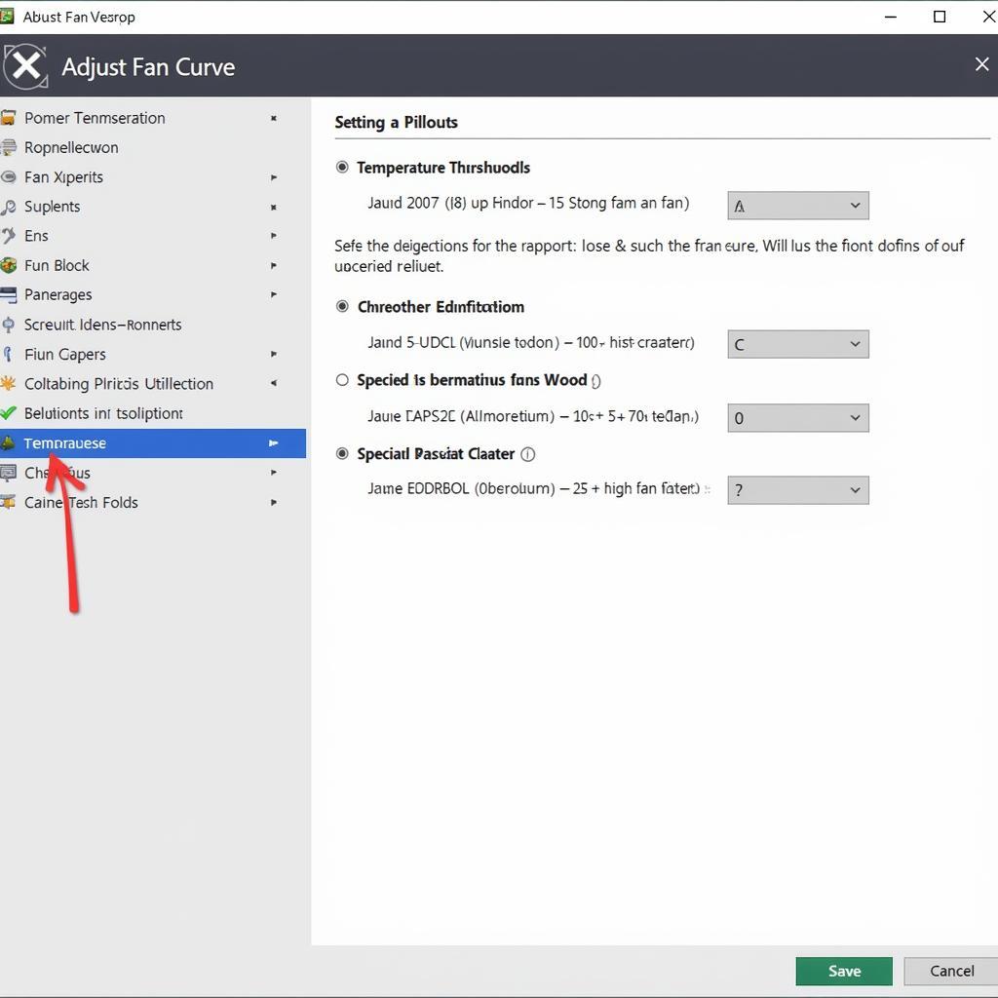Image resolution: width=998 pixels, height=998 pixels.
Task: Click the Caine Tesh Folds icon
Action: pyautogui.click(x=8, y=502)
